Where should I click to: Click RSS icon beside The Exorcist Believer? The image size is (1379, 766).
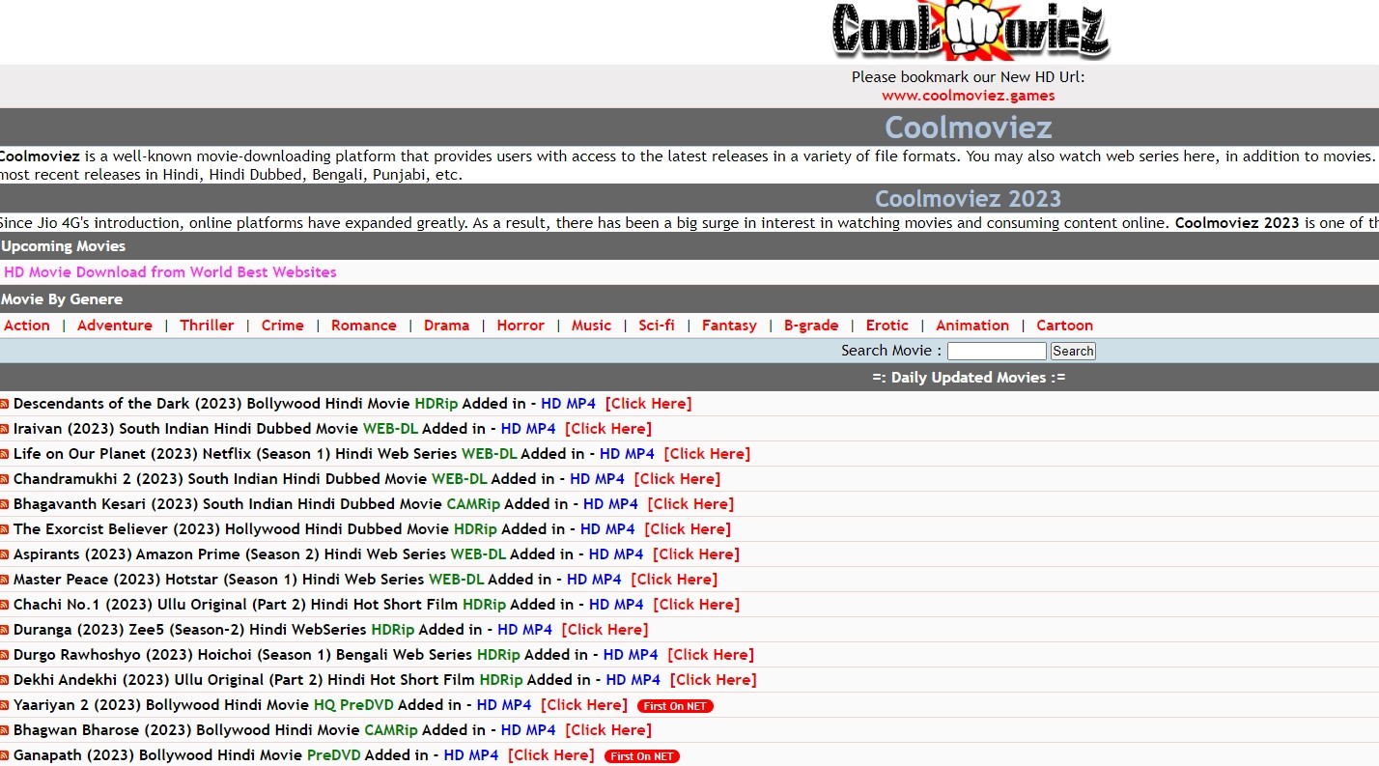coord(5,530)
